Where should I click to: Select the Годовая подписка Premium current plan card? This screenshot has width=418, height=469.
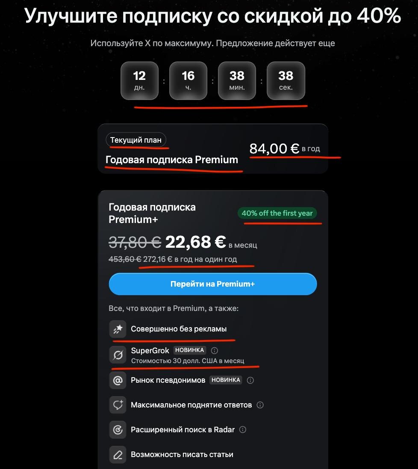[x=212, y=149]
